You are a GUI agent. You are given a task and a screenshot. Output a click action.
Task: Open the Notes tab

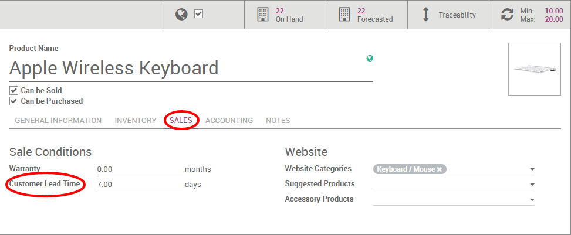click(278, 121)
